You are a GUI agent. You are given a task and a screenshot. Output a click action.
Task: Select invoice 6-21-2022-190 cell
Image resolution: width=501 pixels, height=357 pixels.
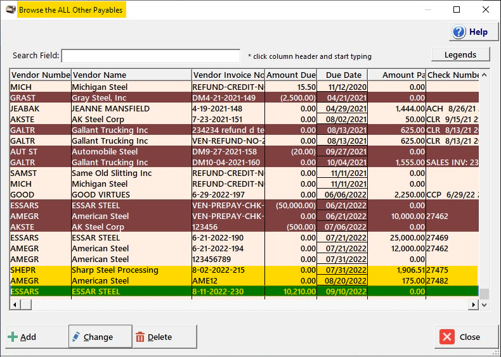click(228, 237)
